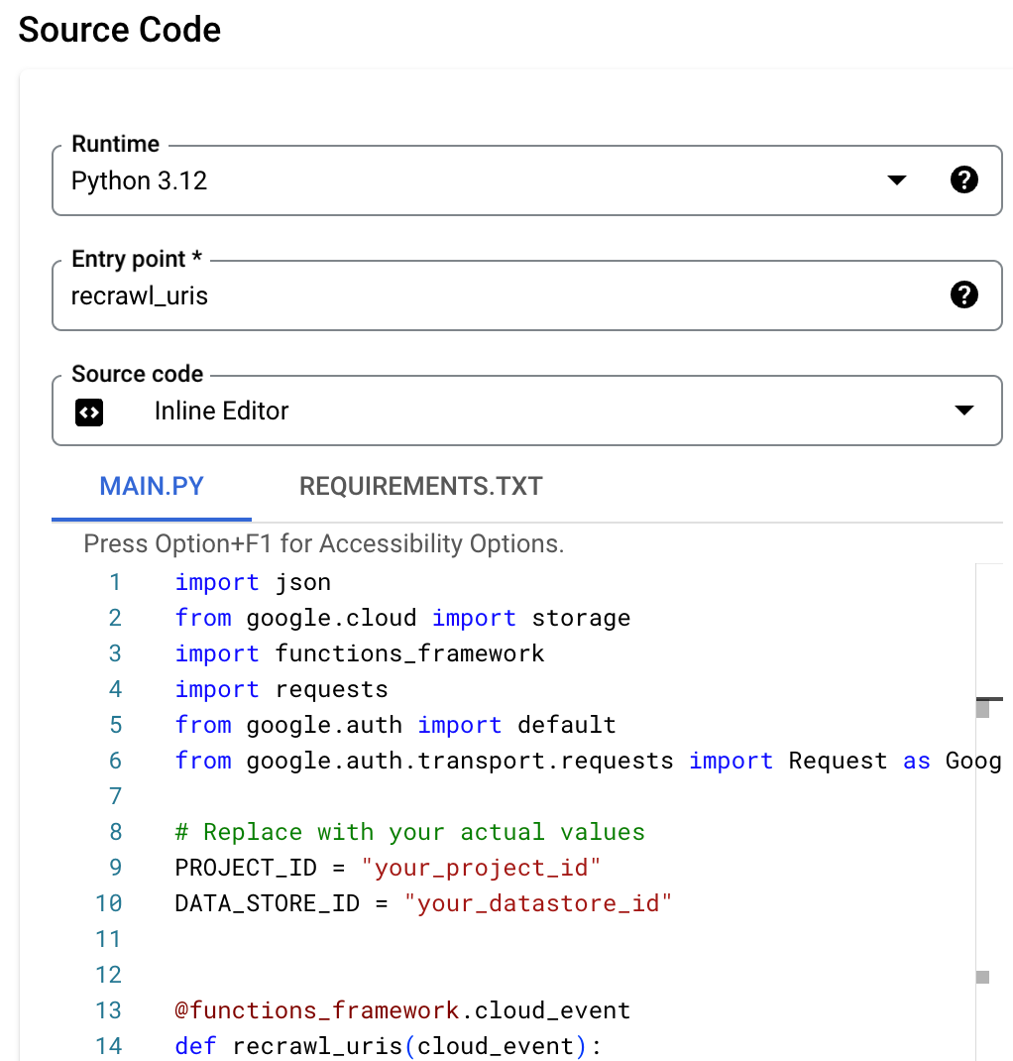
Task: Click the Inline Editor code icon
Action: [89, 413]
